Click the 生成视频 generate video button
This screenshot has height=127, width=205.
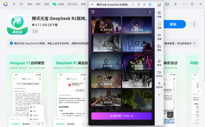click(122, 116)
